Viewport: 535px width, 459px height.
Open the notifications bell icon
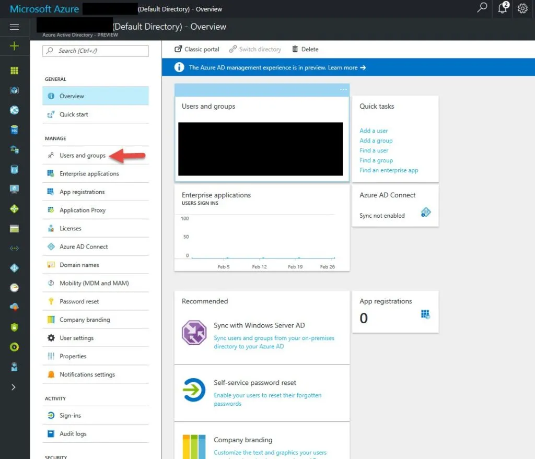(x=503, y=8)
